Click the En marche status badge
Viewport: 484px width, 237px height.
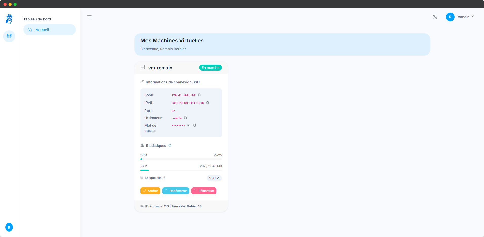(210, 68)
